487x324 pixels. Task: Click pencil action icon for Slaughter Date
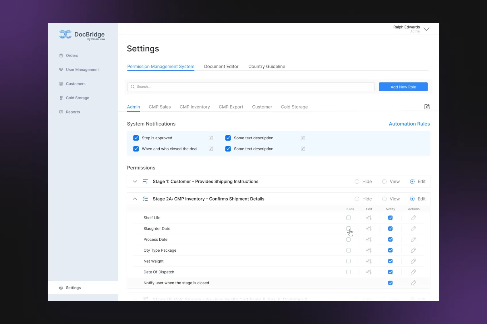click(413, 229)
